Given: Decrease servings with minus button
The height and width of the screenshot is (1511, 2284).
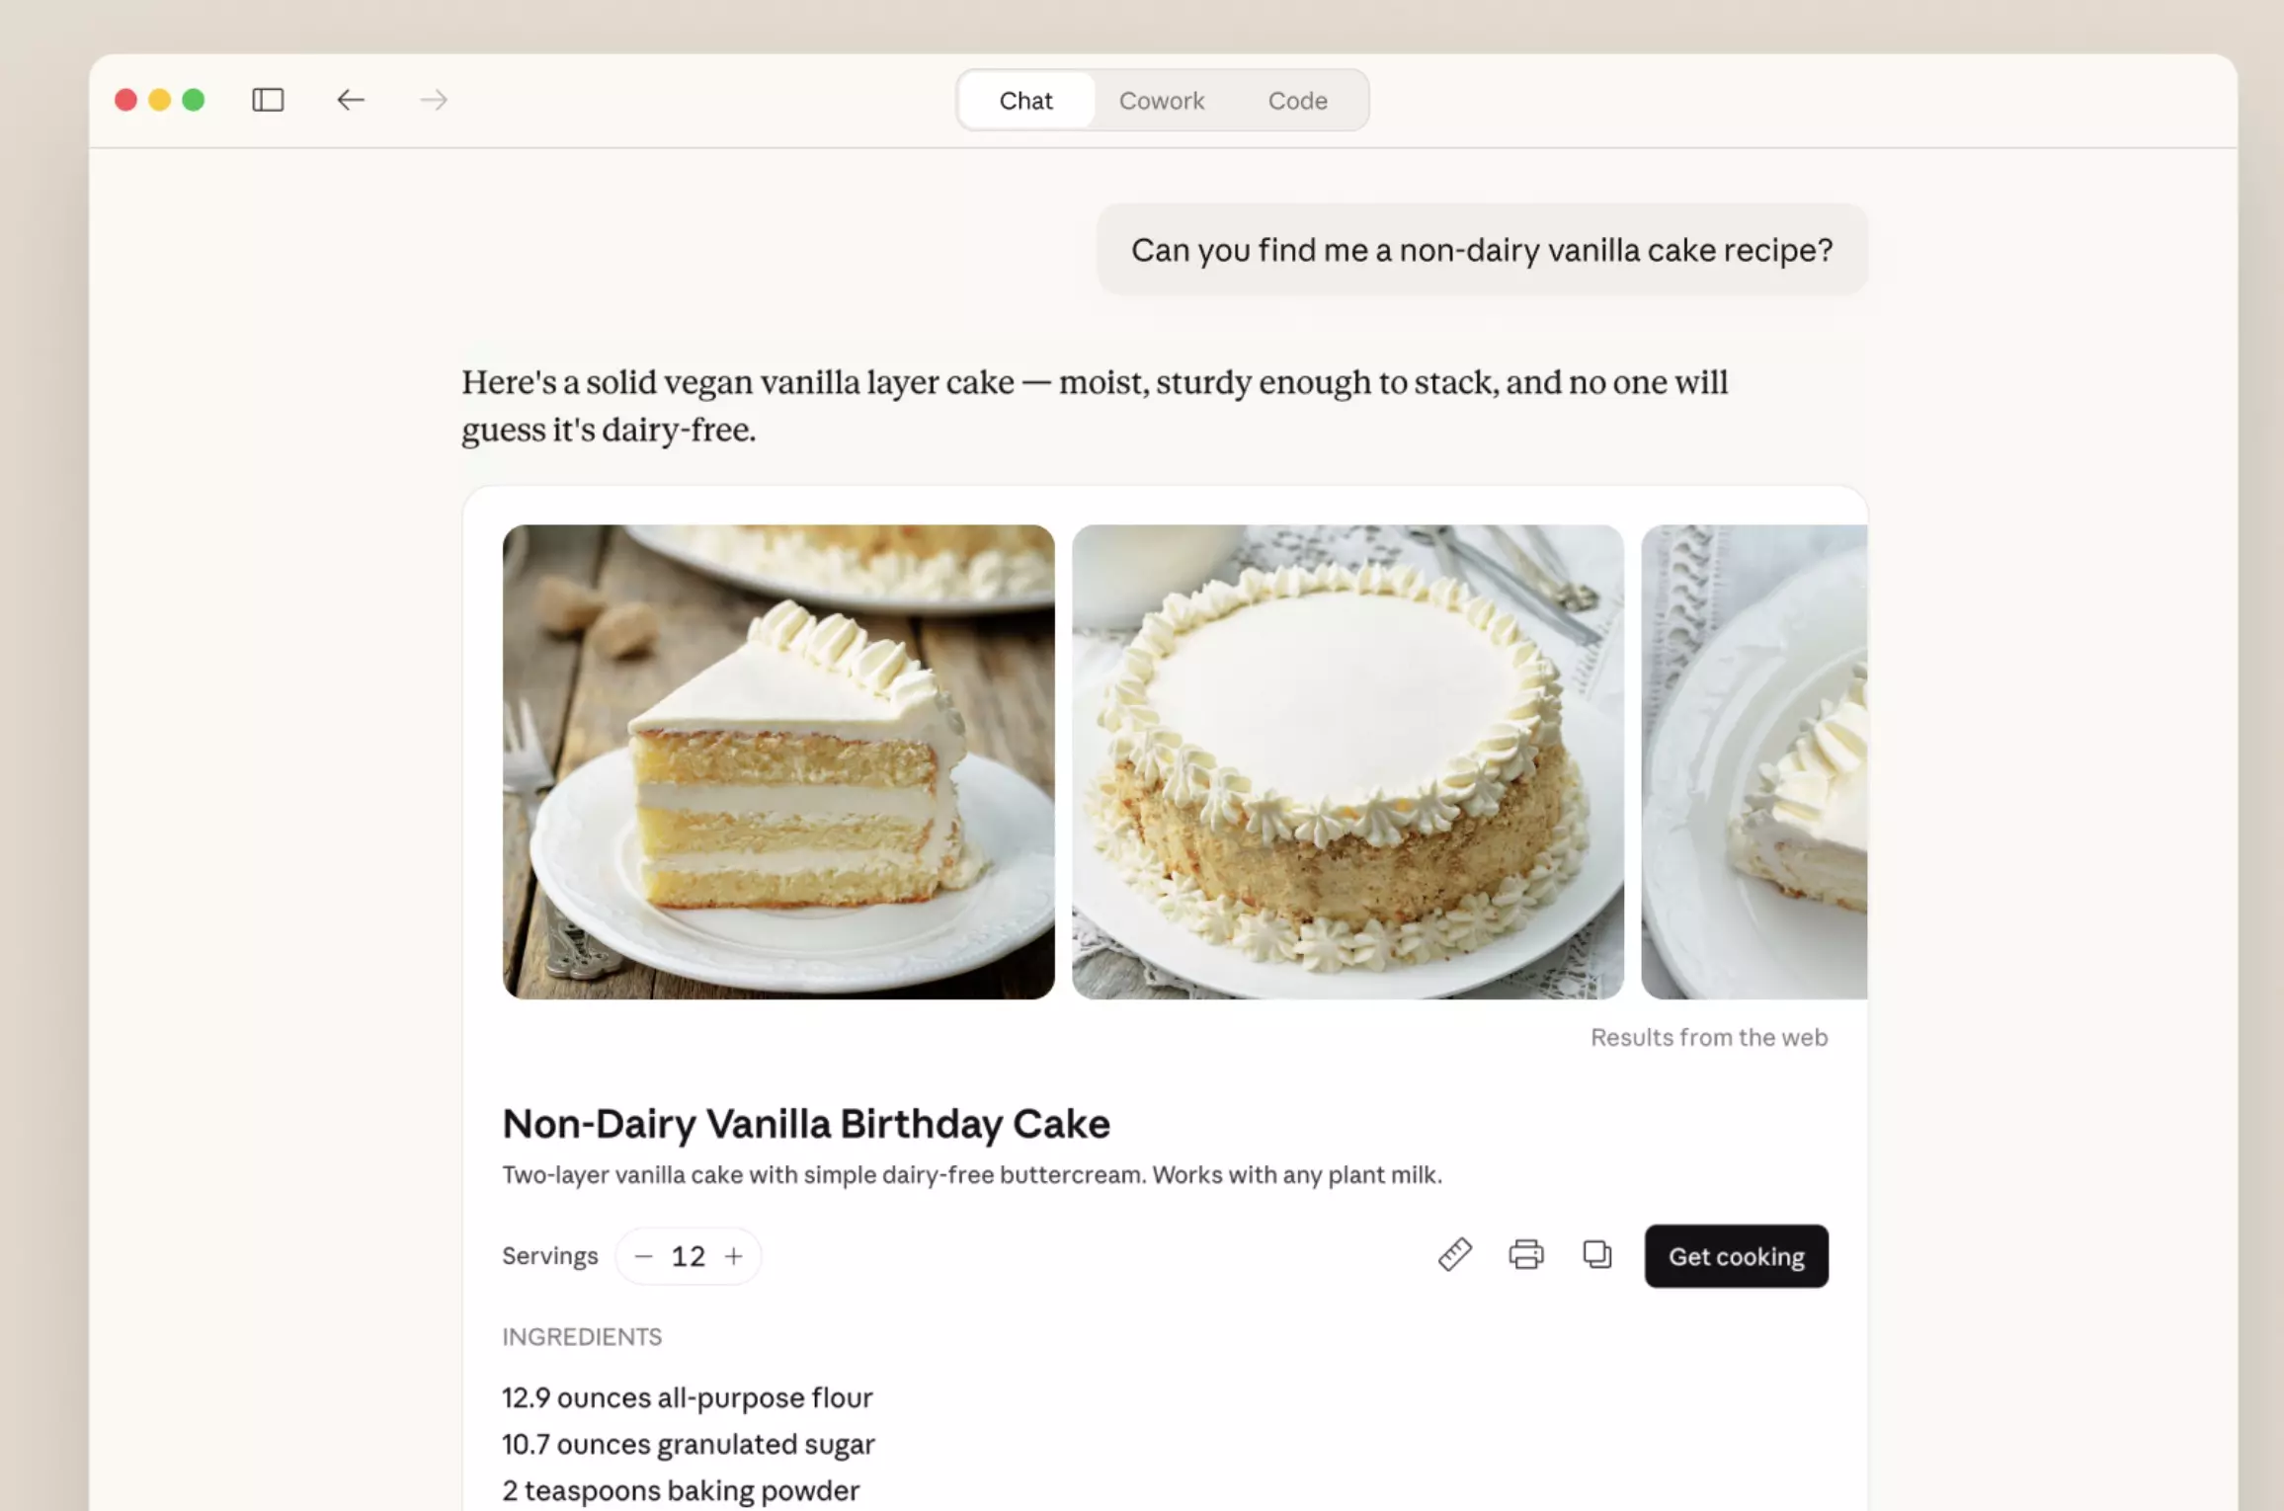Looking at the screenshot, I should 643,1256.
